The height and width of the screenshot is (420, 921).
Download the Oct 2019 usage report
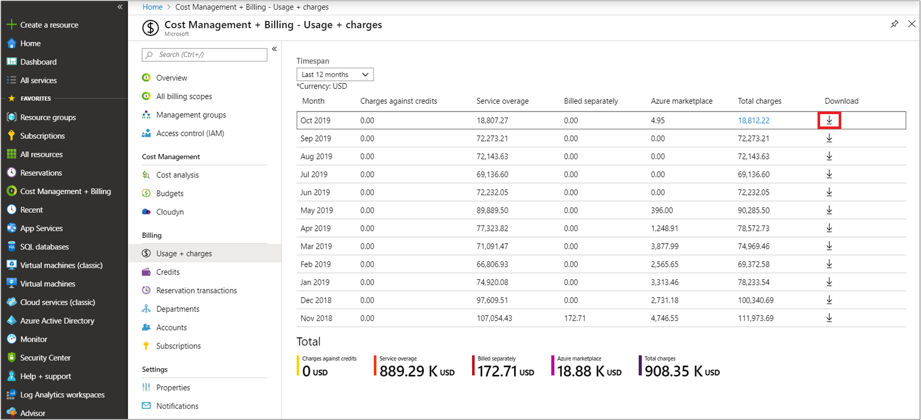[829, 120]
